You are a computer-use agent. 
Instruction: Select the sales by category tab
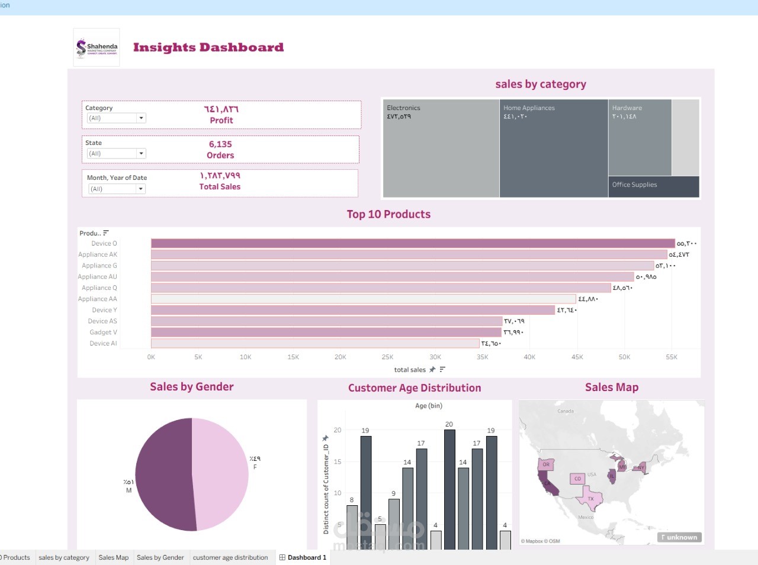(x=64, y=557)
